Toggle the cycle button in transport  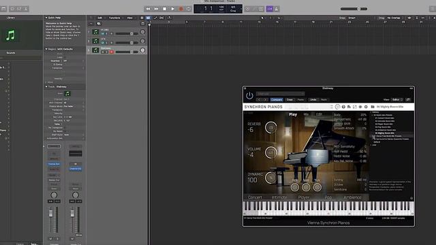tap(189, 9)
